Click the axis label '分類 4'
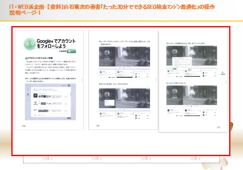The width and height of the screenshot is (243, 170). [195, 159]
